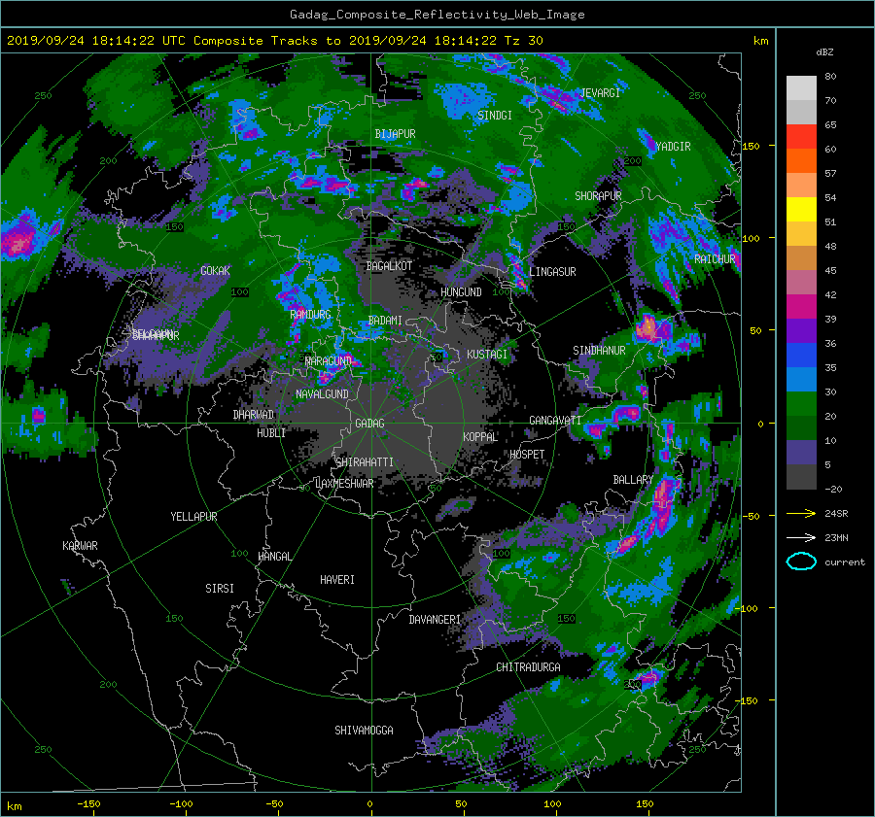Click the SHIVAMOGGA city label

(364, 731)
